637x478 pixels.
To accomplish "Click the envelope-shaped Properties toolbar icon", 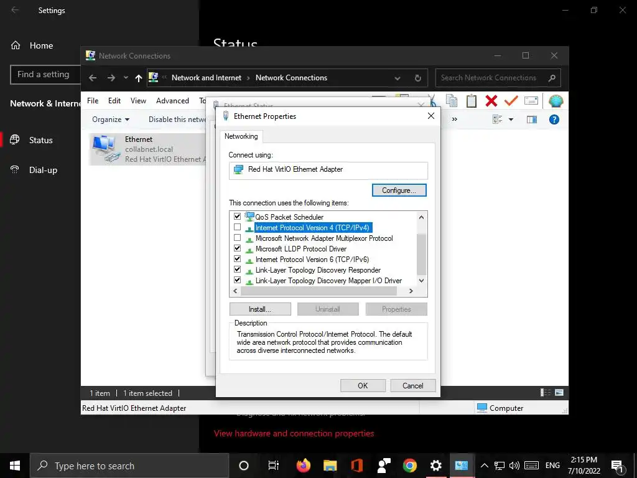I will pos(531,100).
